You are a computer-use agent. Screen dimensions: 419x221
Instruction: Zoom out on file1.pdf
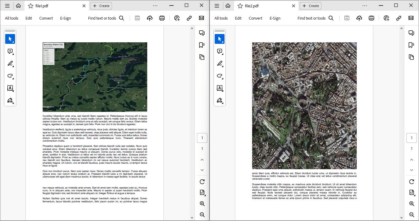pyautogui.click(x=202, y=215)
